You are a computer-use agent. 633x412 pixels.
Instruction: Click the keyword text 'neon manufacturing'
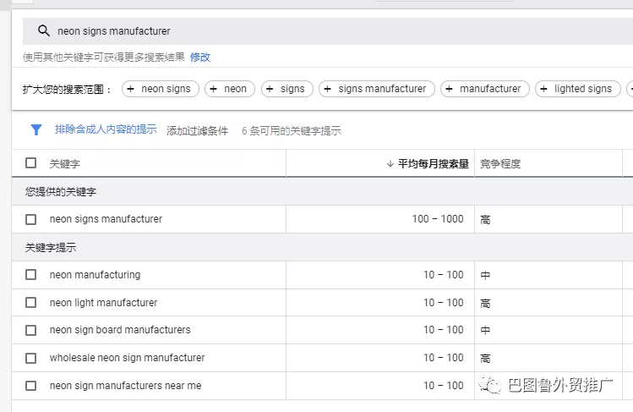click(x=95, y=275)
